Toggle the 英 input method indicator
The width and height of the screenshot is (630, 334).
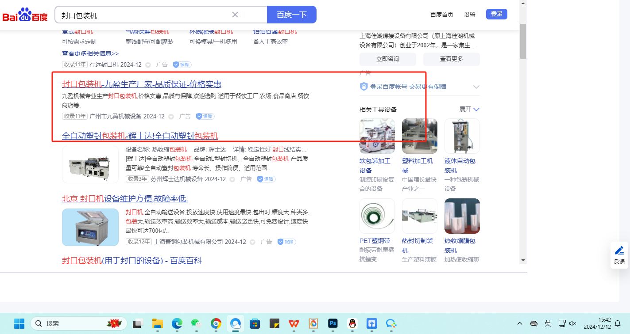548,323
